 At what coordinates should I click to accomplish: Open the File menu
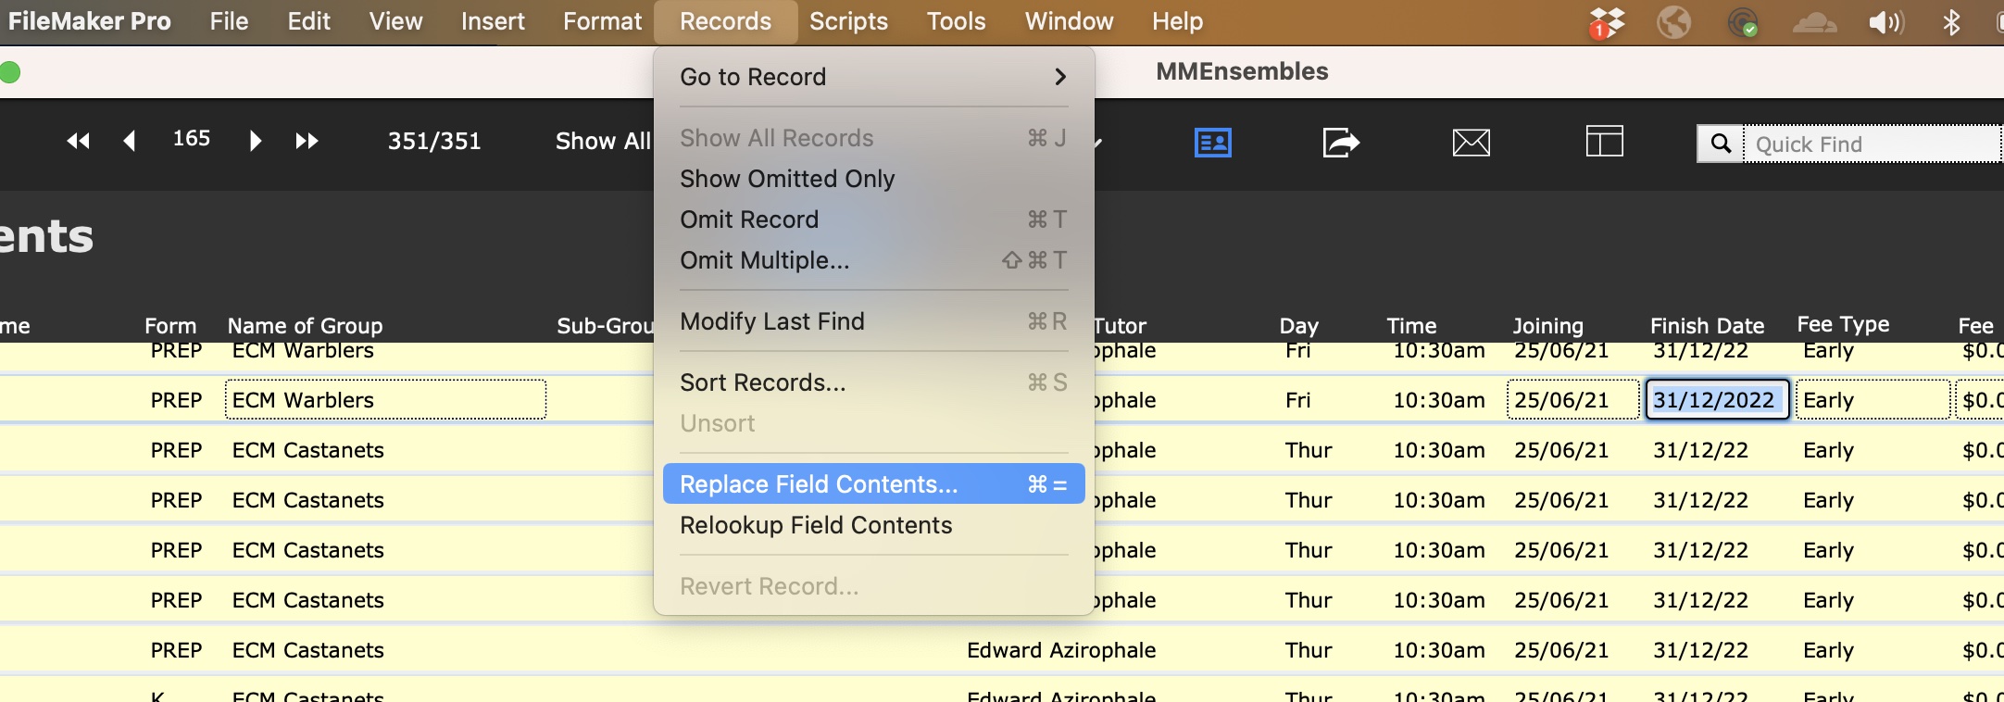pyautogui.click(x=229, y=21)
